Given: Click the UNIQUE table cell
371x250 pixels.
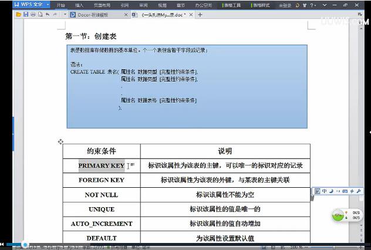Looking at the screenshot, I should click(x=102, y=210).
